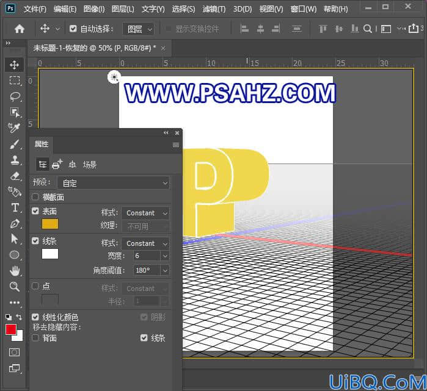Align top edges

[323, 29]
